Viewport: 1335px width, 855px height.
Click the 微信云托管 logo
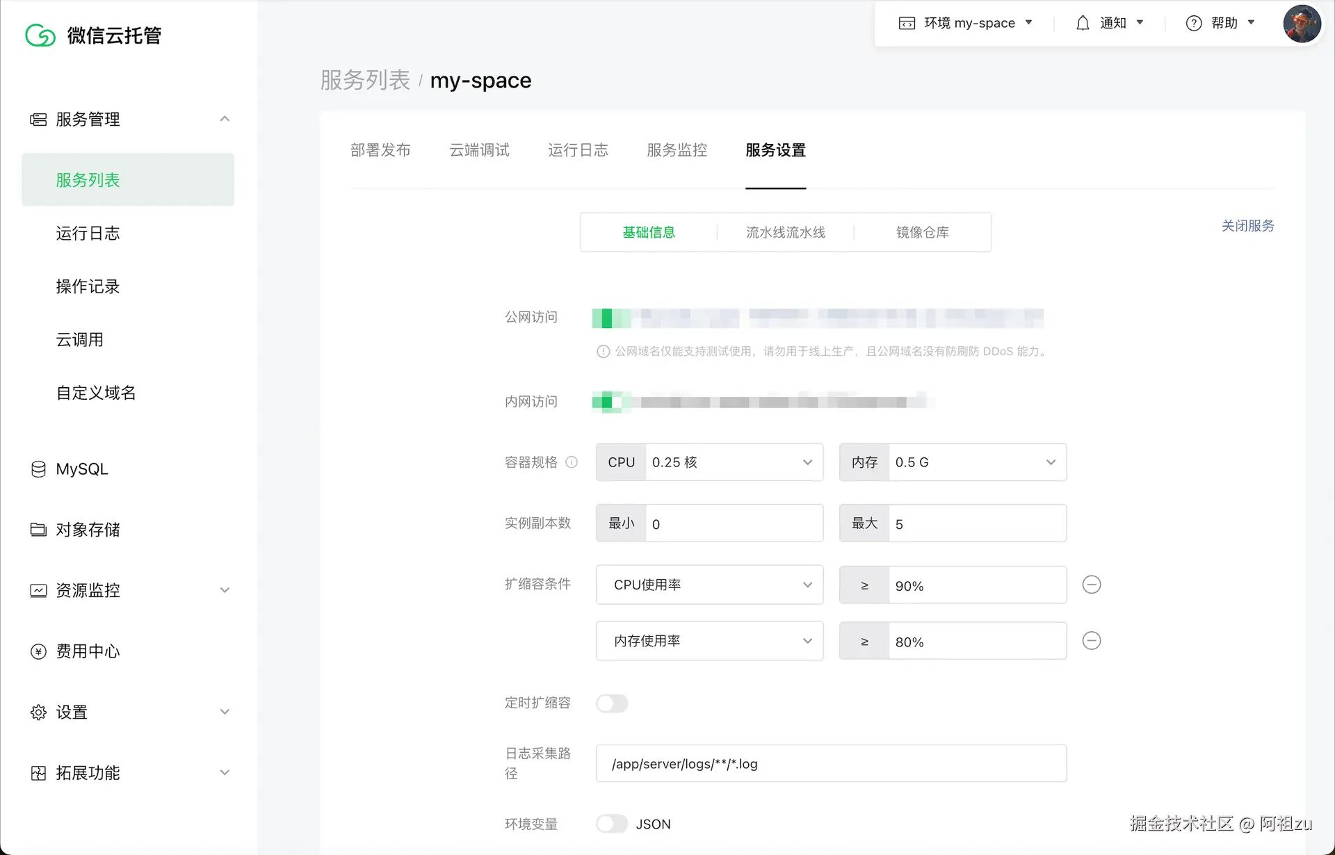point(94,35)
